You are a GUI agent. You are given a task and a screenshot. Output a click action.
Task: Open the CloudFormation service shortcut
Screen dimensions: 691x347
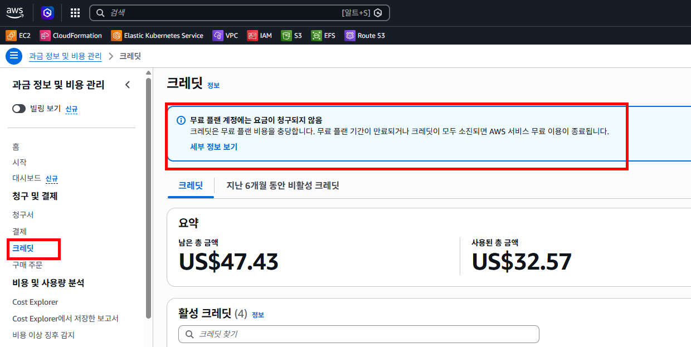pyautogui.click(x=71, y=35)
